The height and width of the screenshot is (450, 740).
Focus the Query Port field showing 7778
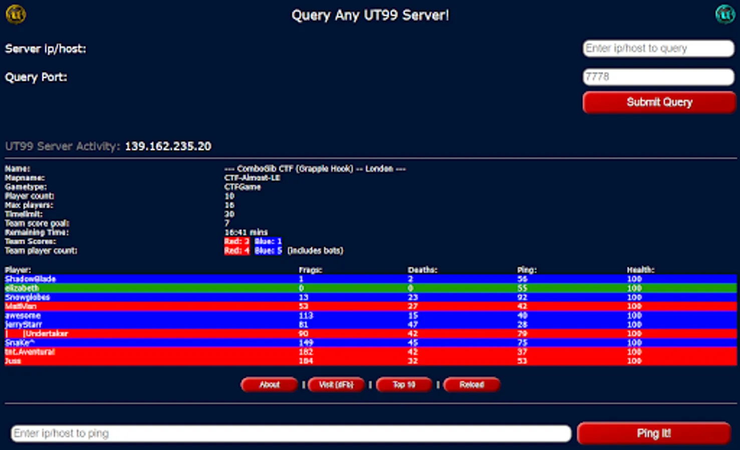coord(658,77)
